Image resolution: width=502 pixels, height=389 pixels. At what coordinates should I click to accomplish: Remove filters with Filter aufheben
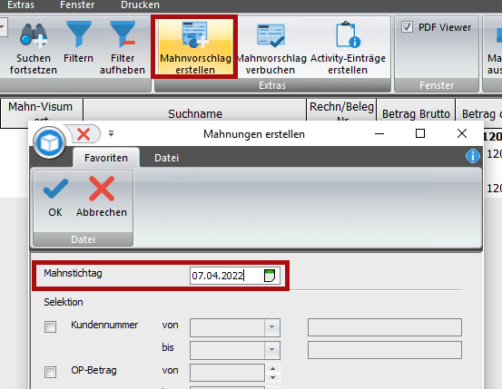[x=123, y=48]
